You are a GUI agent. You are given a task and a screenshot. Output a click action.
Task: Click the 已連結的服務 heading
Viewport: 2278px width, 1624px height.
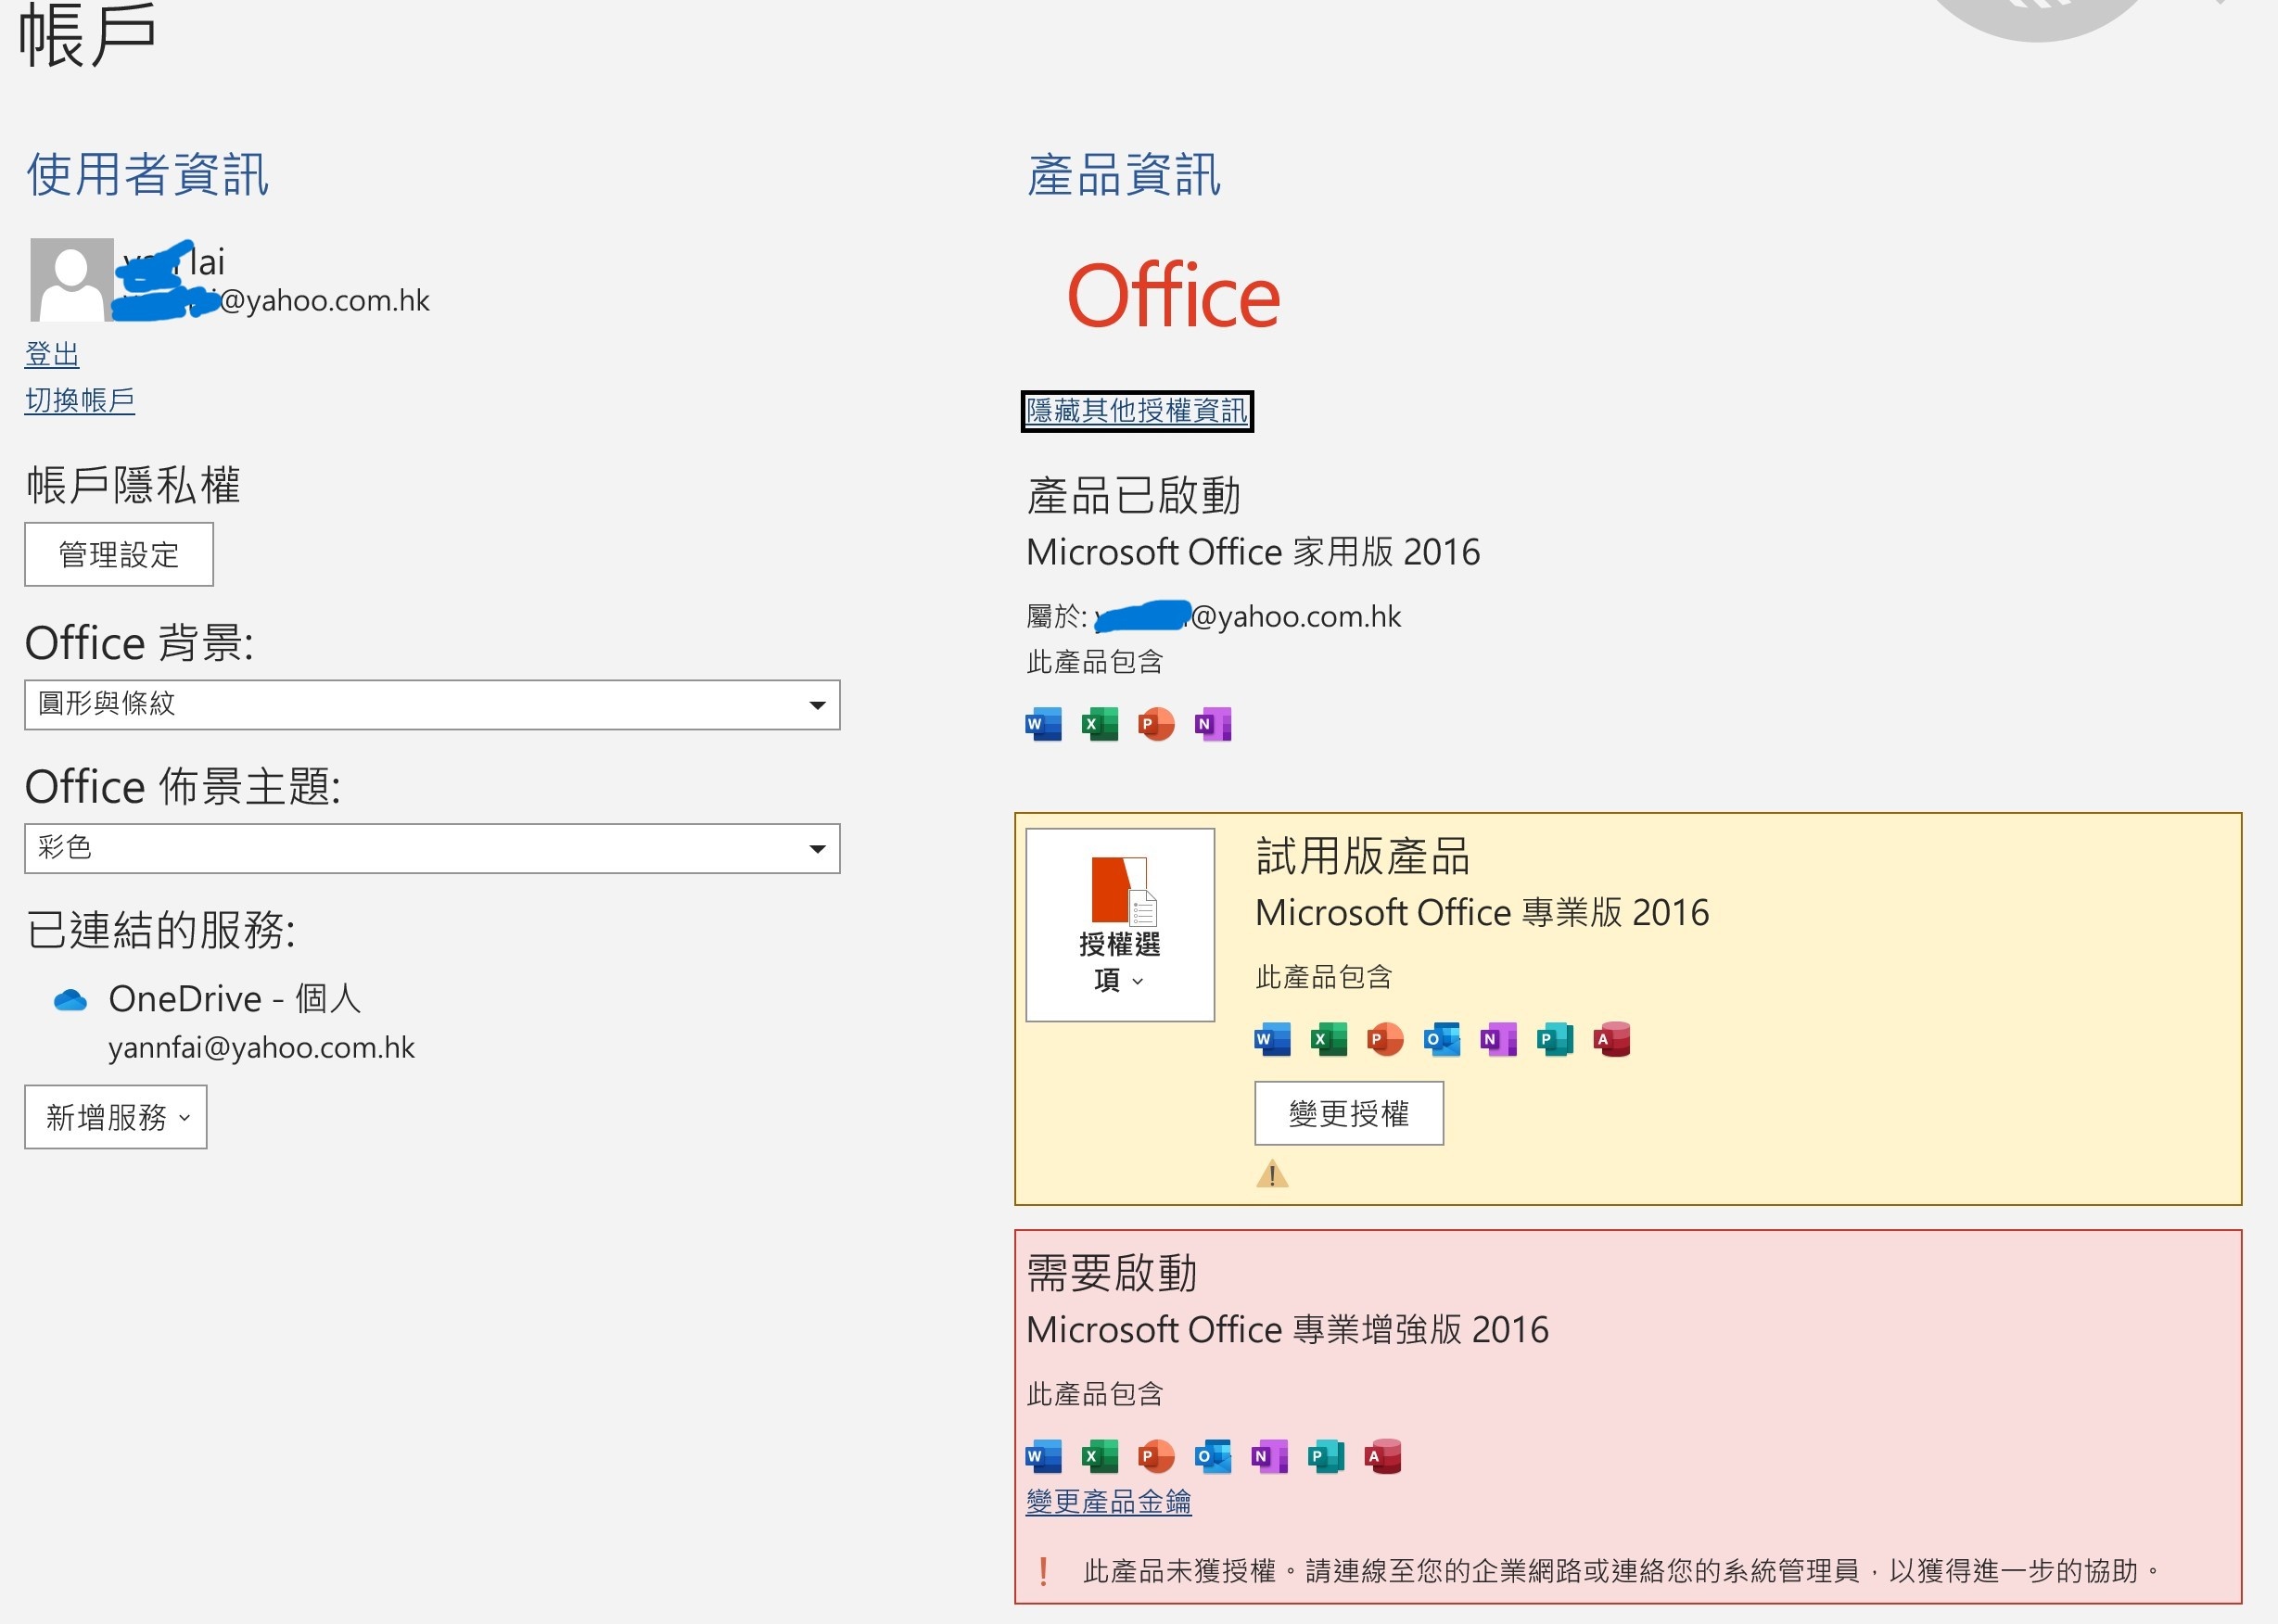click(x=160, y=929)
